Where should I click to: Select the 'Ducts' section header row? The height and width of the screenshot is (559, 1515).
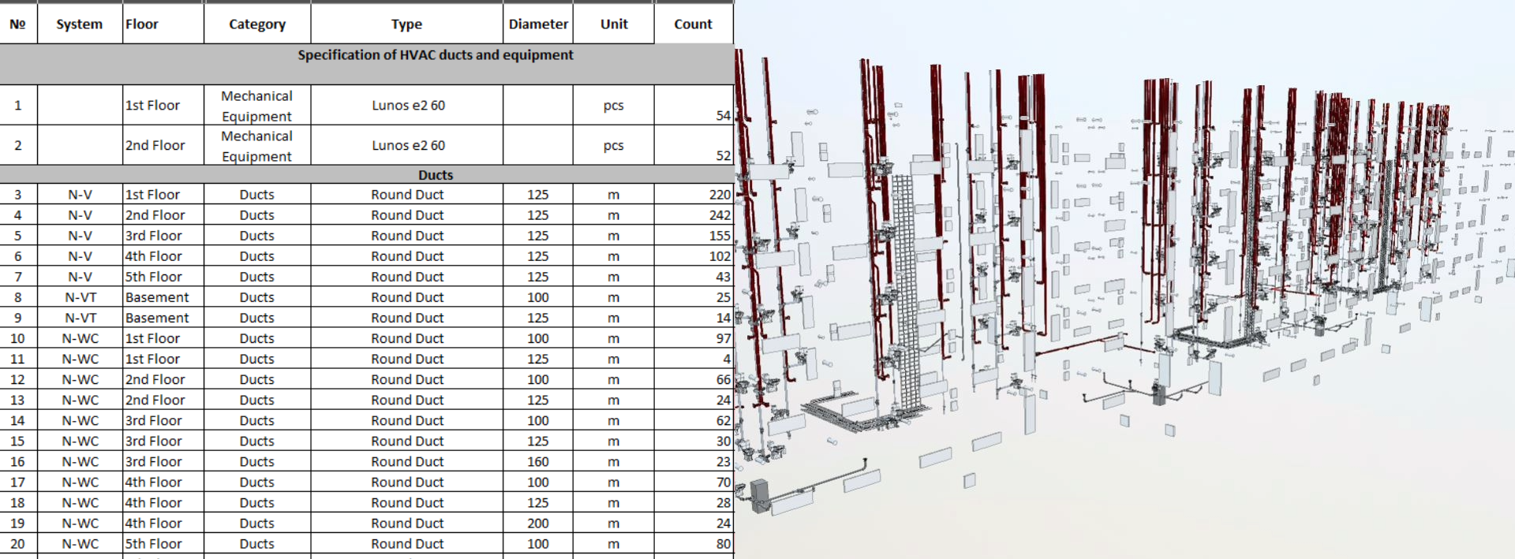pyautogui.click(x=367, y=174)
